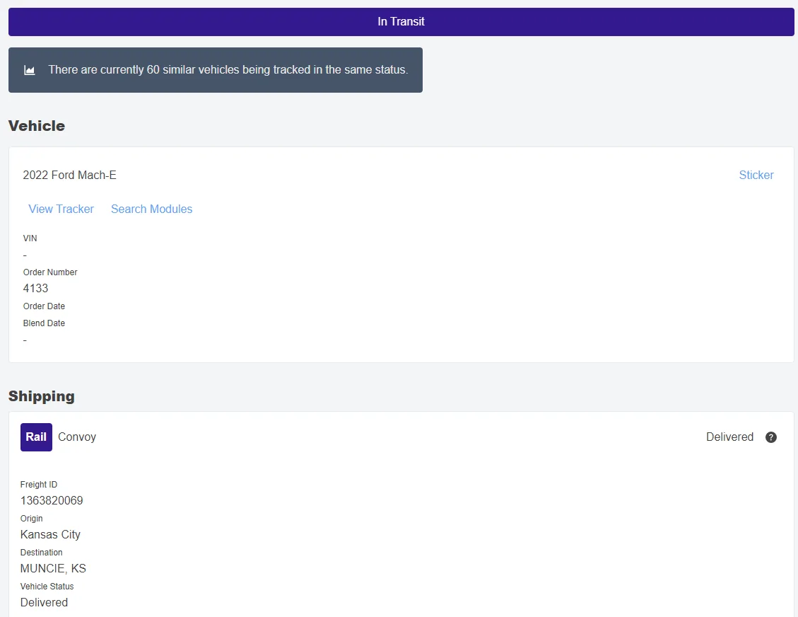Click the similar vehicles tracked notice text
The image size is (798, 617).
pos(228,70)
